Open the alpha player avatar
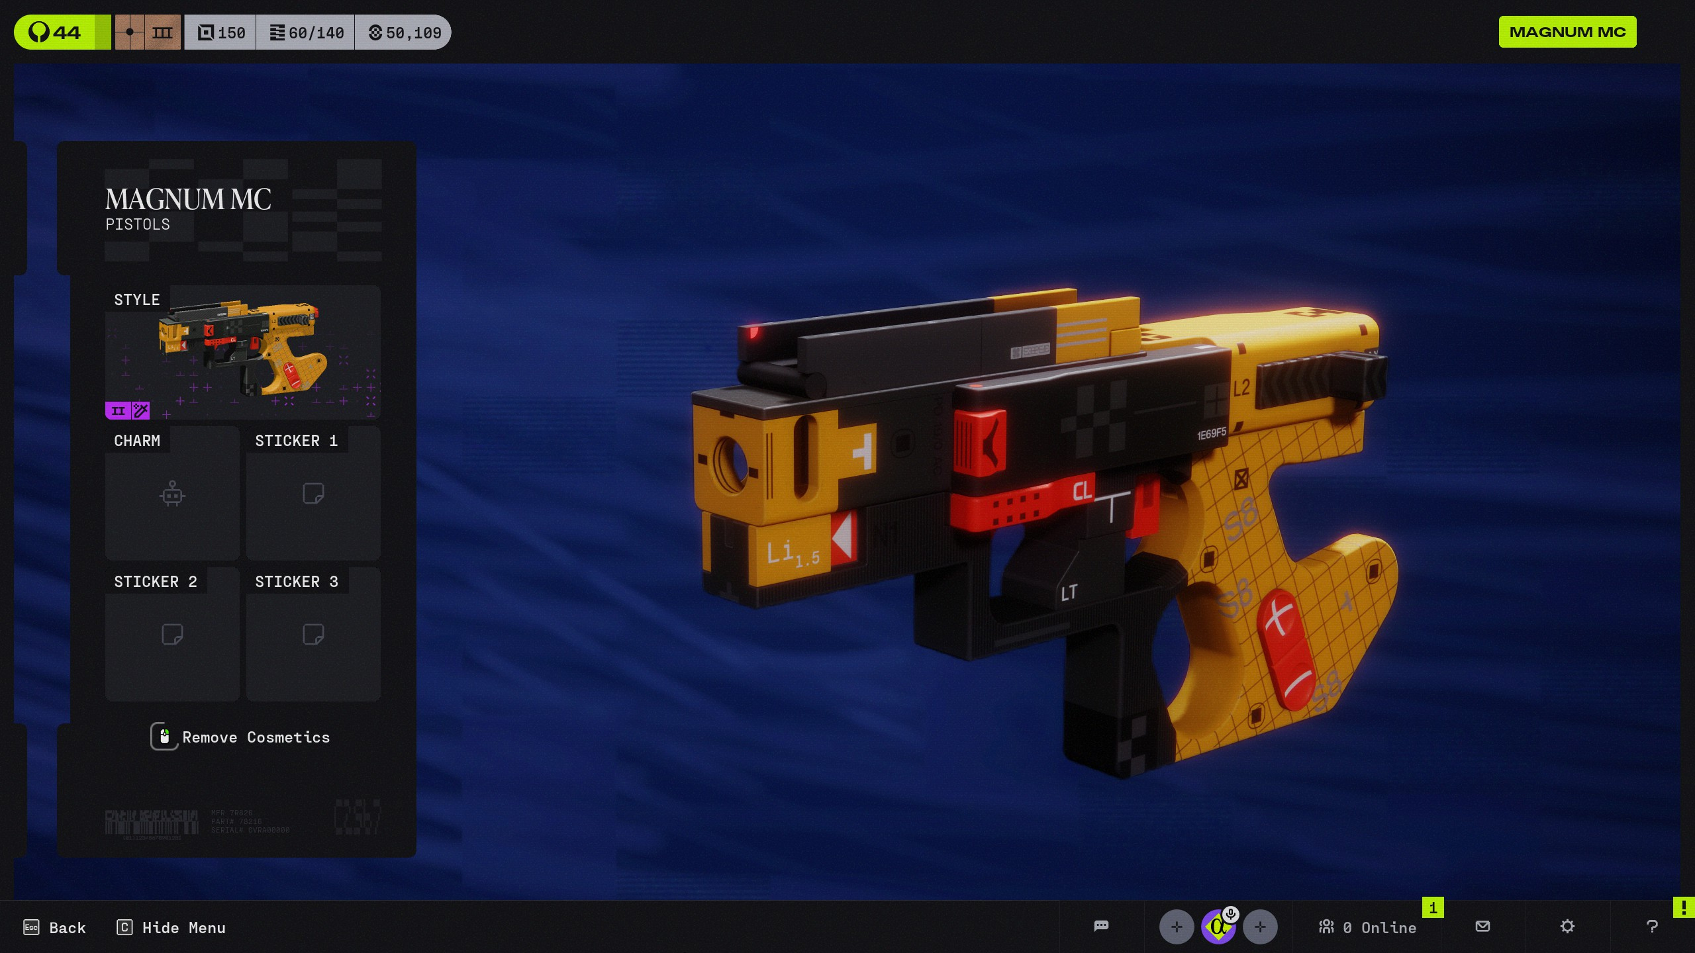This screenshot has width=1695, height=953. click(x=1217, y=929)
